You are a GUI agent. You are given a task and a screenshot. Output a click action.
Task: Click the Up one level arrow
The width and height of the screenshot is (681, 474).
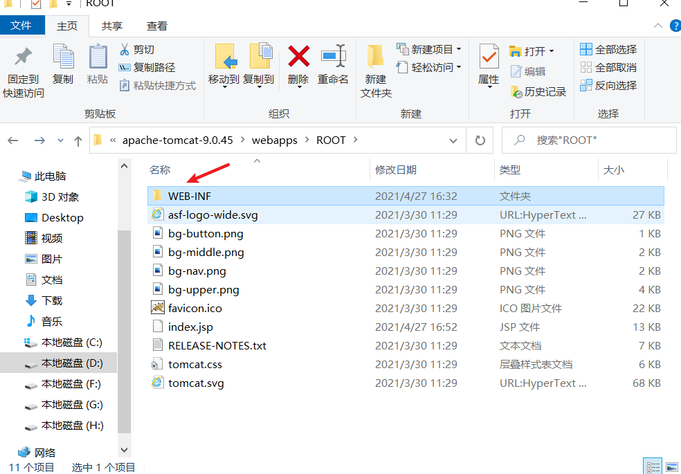point(78,140)
